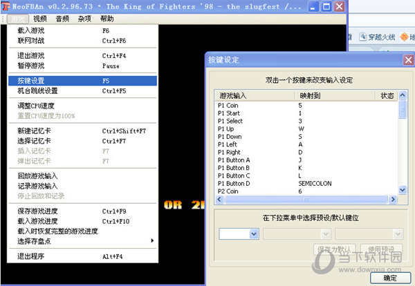The height and width of the screenshot is (286, 415).
Task: Click the 保存为默认 button
Action: (x=335, y=249)
